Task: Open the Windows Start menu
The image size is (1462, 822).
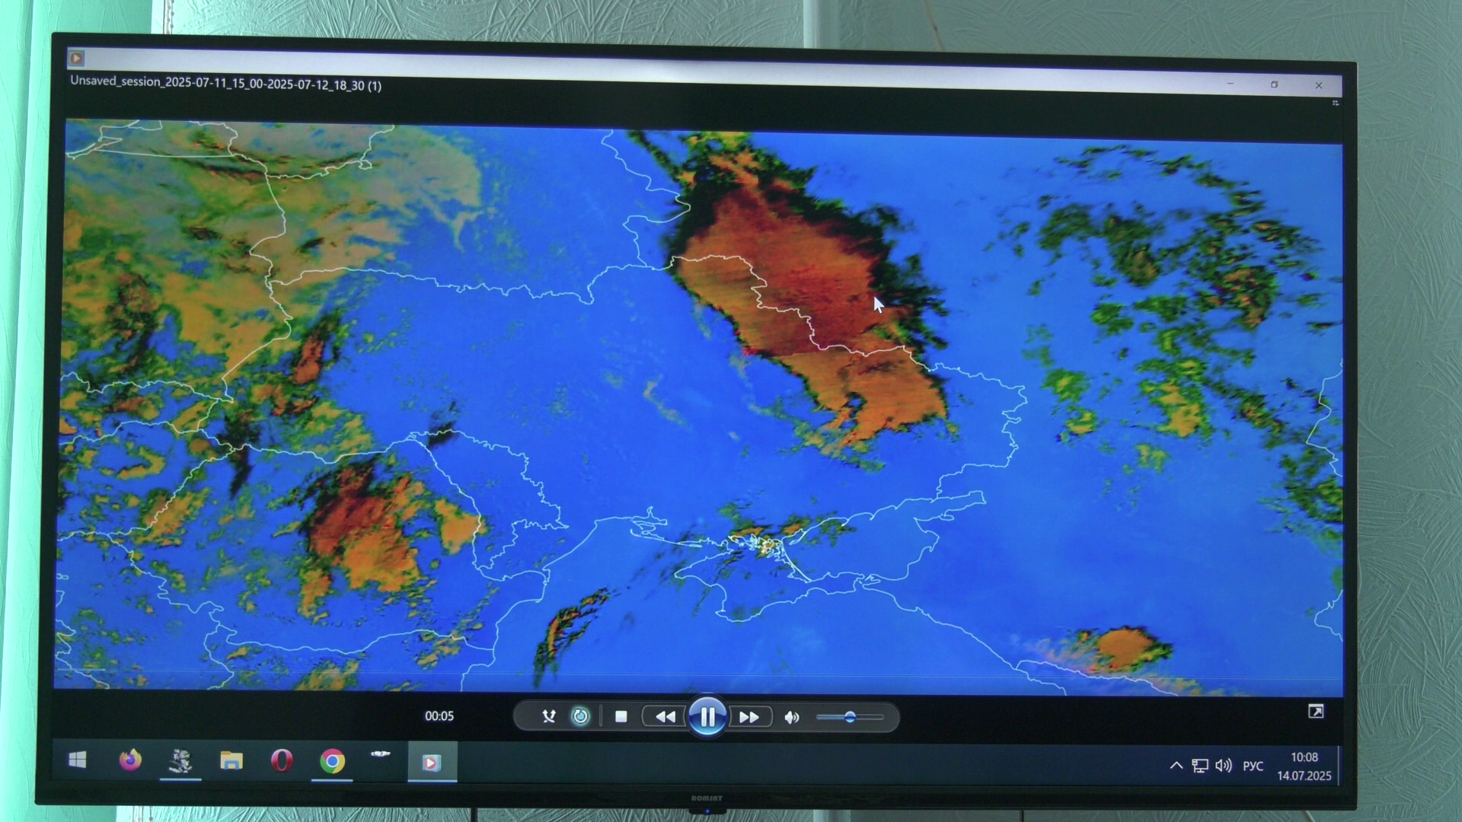Action: pos(77,760)
